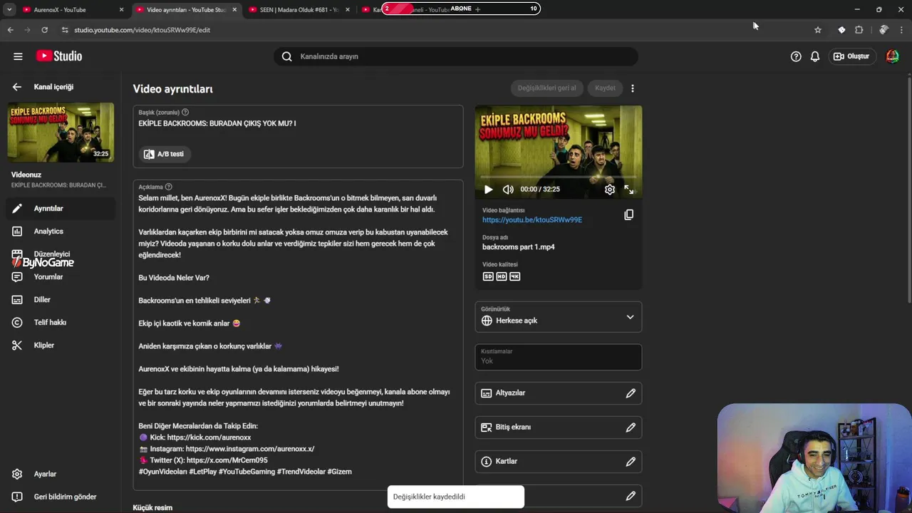
Task: Open the tab list dropdown arrow
Action: (9, 9)
